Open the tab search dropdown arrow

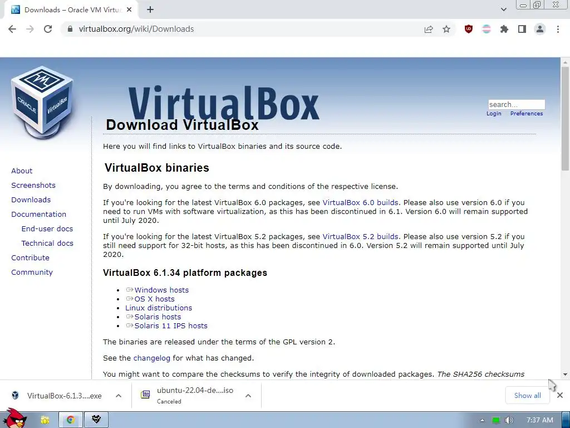click(x=503, y=9)
